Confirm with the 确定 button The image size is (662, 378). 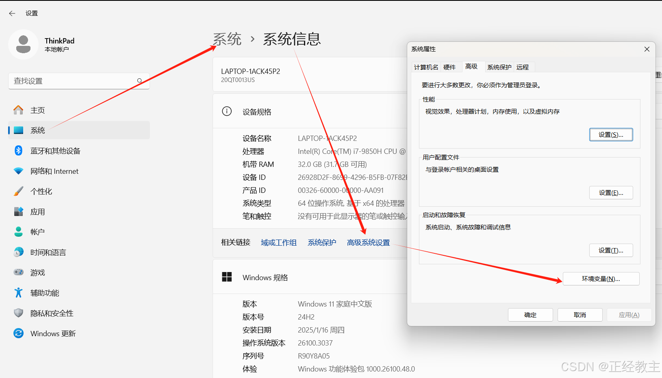coord(530,315)
